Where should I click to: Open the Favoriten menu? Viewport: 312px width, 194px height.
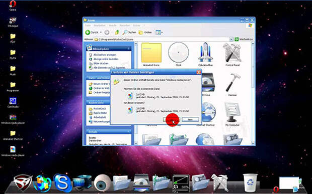(x=125, y=26)
